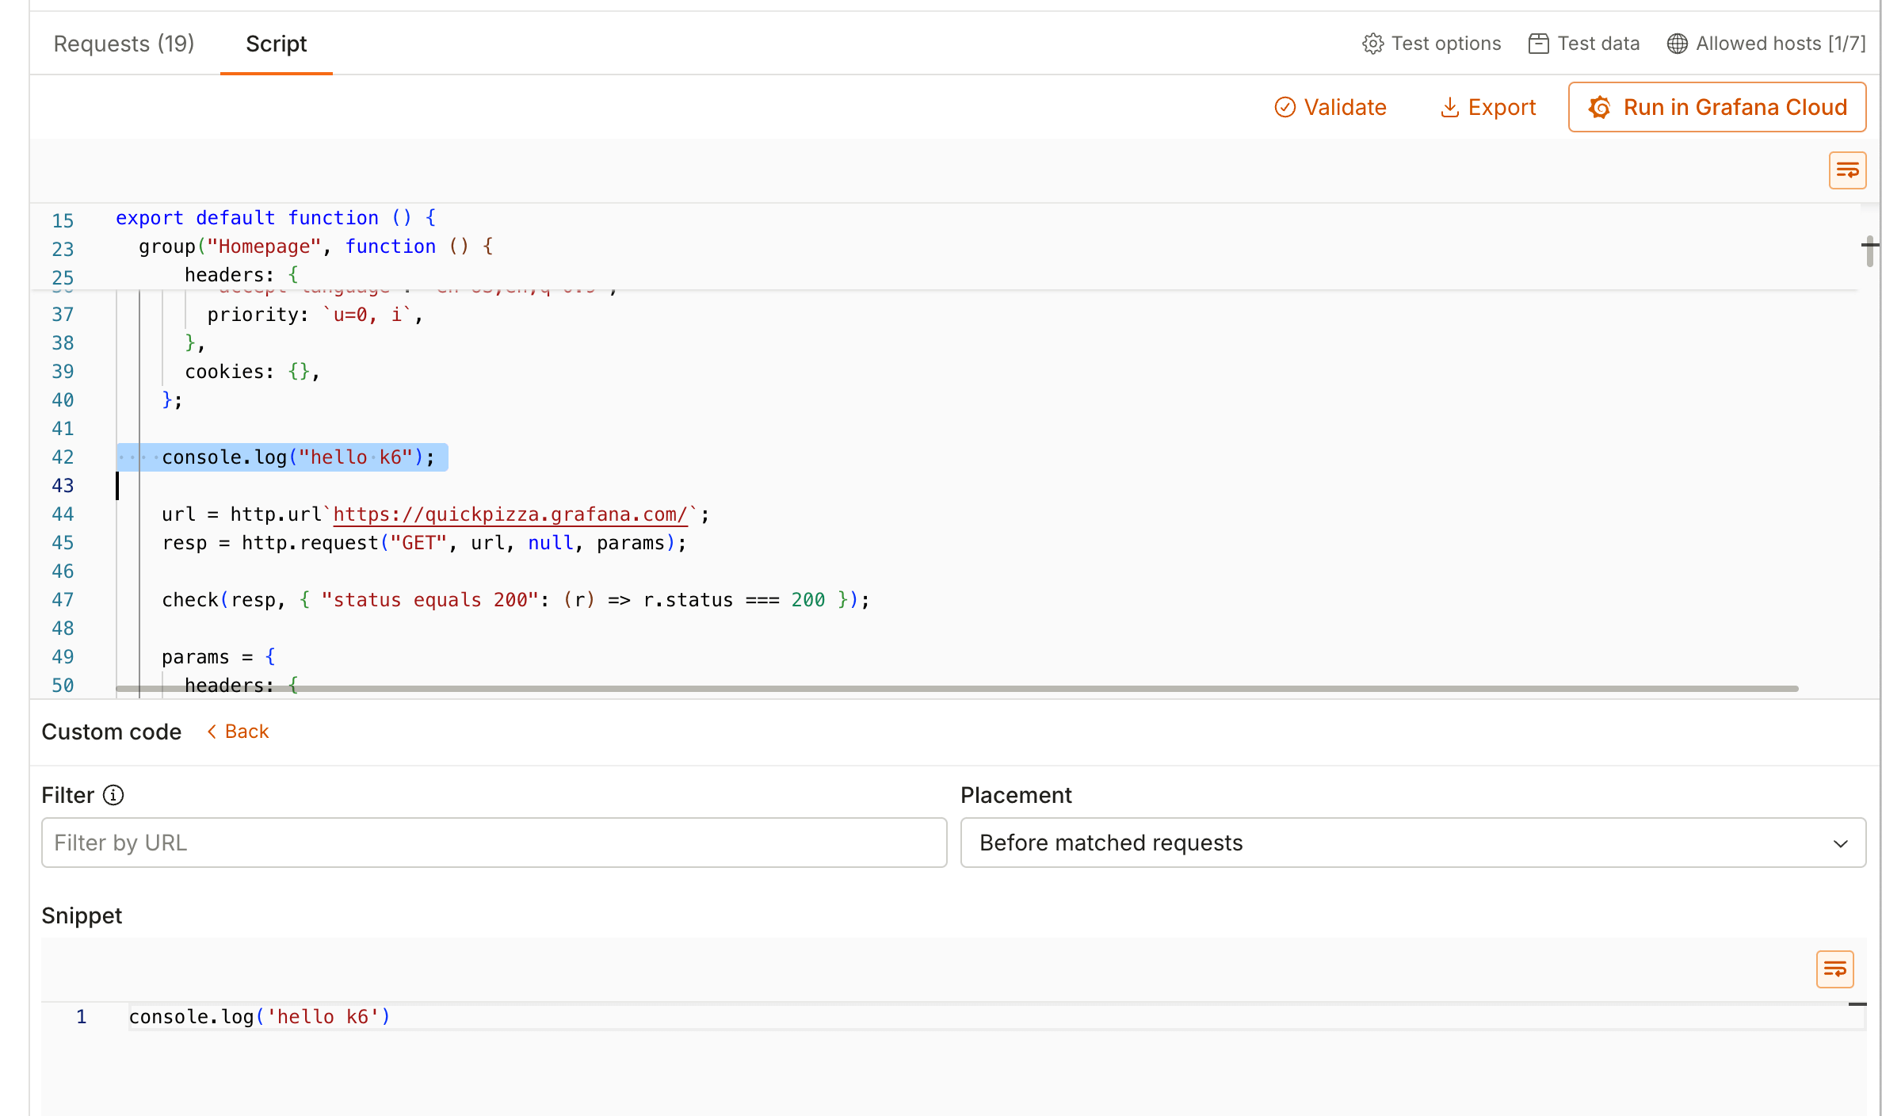1882x1116 pixels.
Task: Toggle word wrap in snippet editor
Action: coord(1834,969)
